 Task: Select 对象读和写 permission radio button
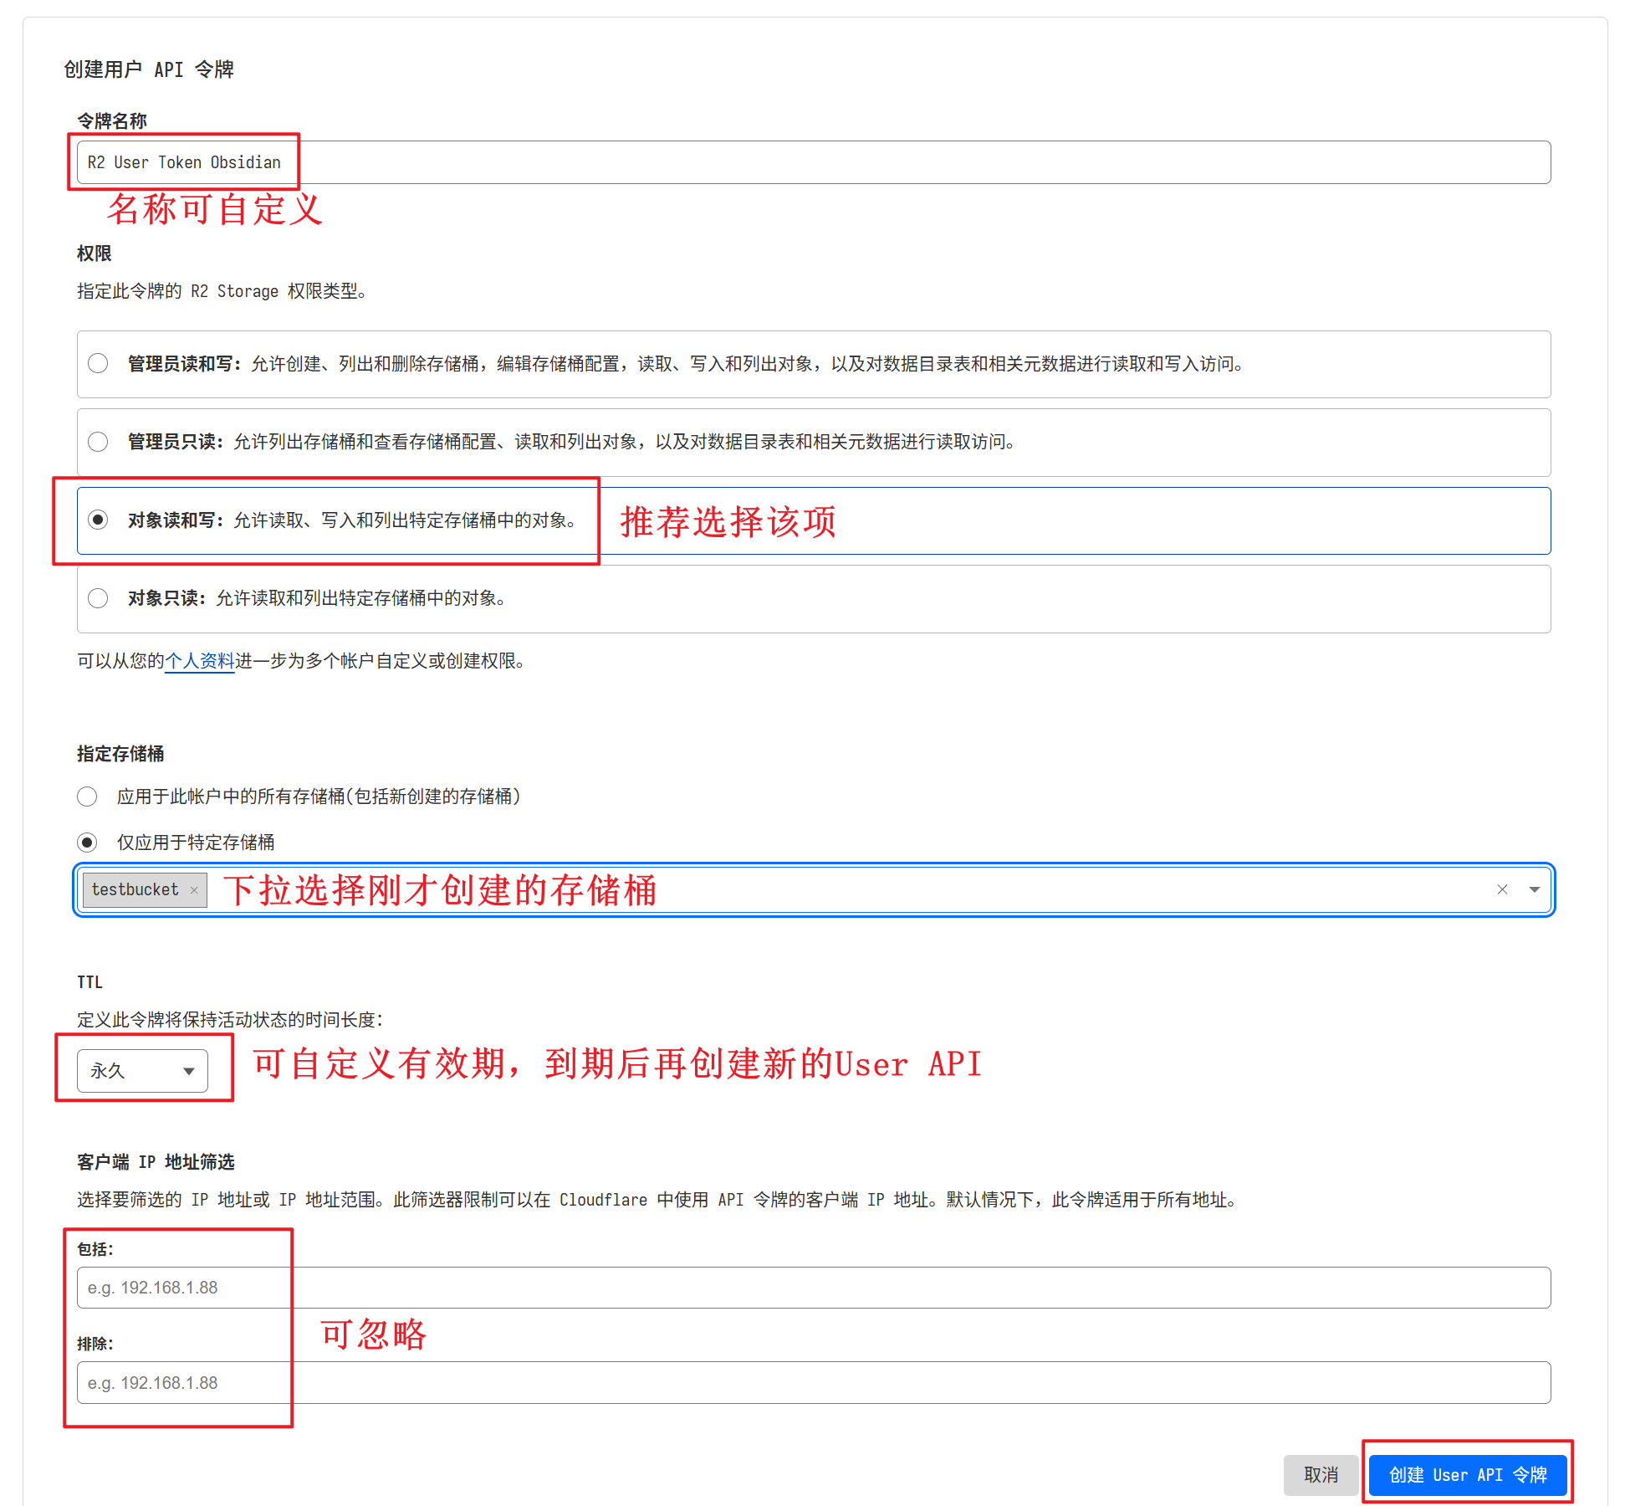(98, 520)
